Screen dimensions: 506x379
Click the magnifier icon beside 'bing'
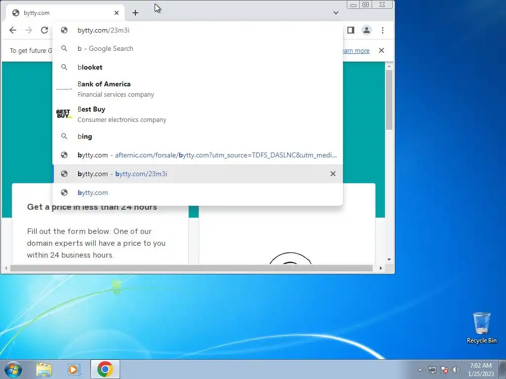click(x=64, y=136)
